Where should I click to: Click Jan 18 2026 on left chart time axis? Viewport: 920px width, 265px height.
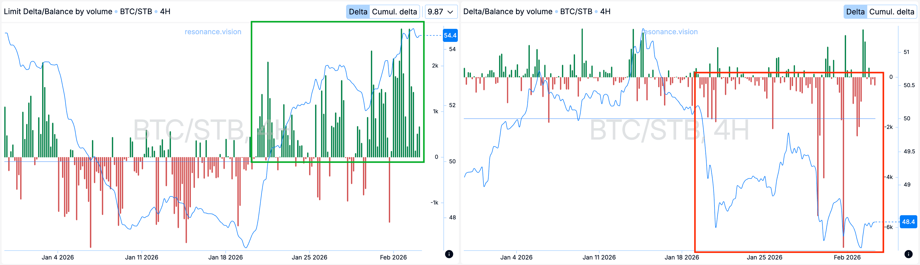(225, 257)
